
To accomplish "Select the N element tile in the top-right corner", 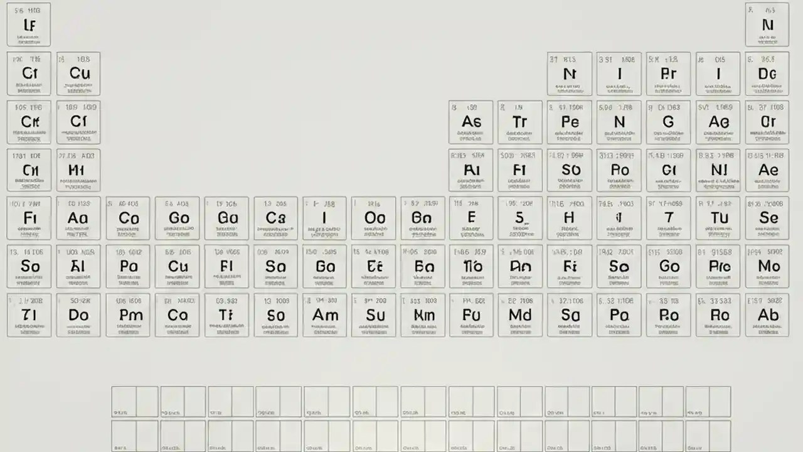I will point(768,25).
